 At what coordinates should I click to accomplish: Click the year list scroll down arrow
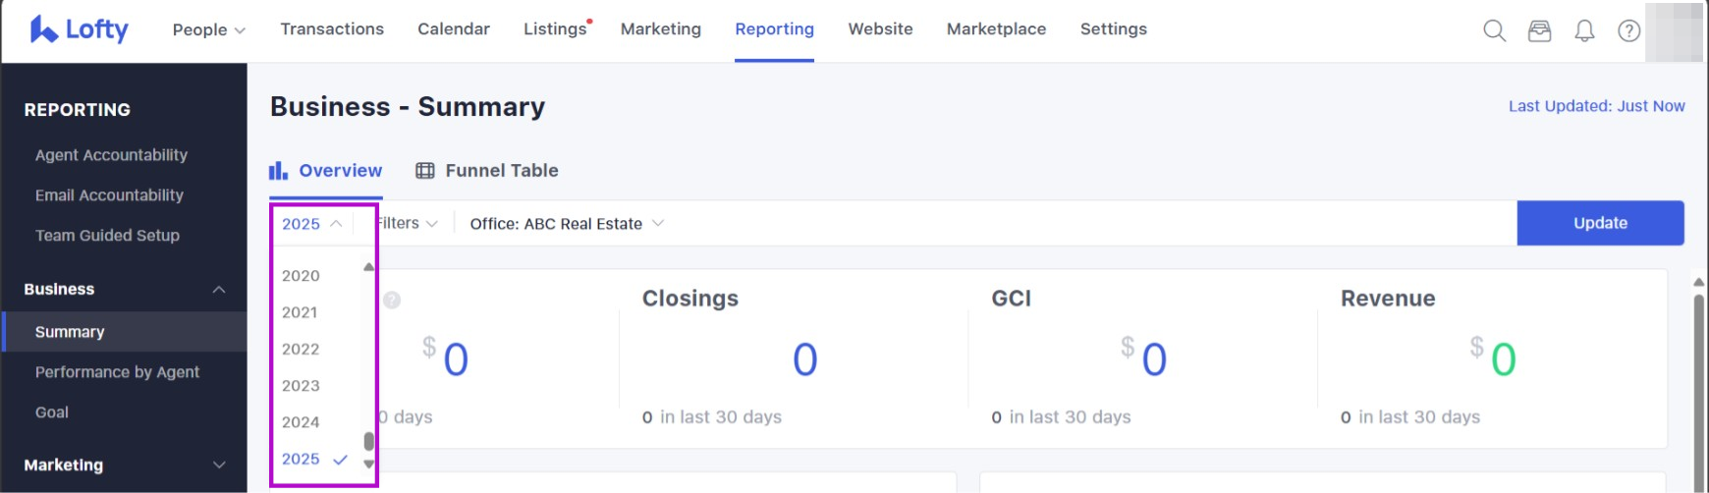pyautogui.click(x=369, y=464)
